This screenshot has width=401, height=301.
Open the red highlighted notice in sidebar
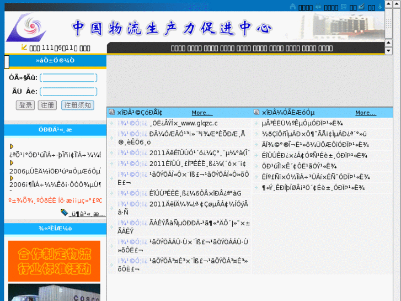pyautogui.click(x=55, y=200)
